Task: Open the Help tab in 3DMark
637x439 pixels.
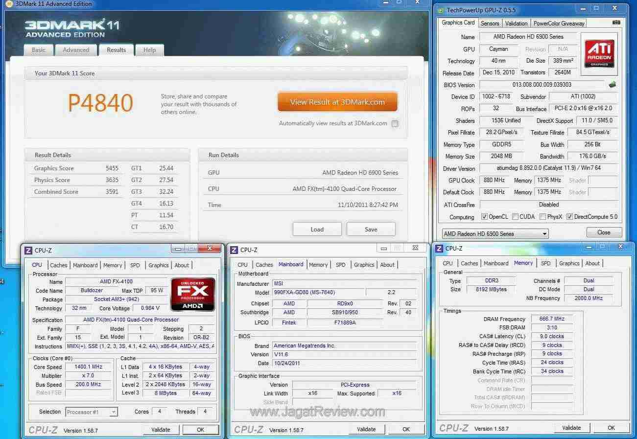Action: point(150,50)
